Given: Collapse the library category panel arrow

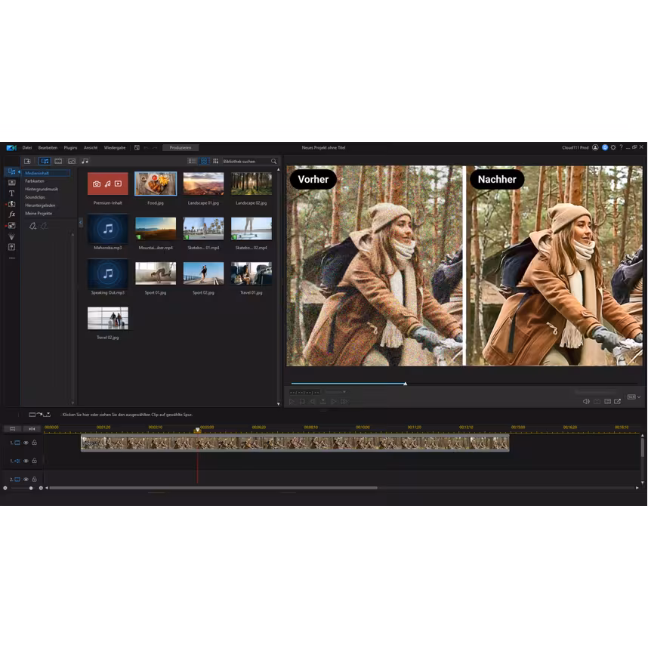Looking at the screenshot, I should [x=81, y=223].
